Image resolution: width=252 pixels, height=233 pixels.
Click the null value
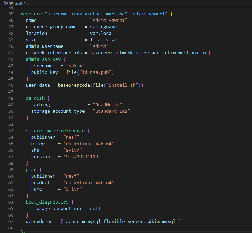pyautogui.click(x=95, y=209)
